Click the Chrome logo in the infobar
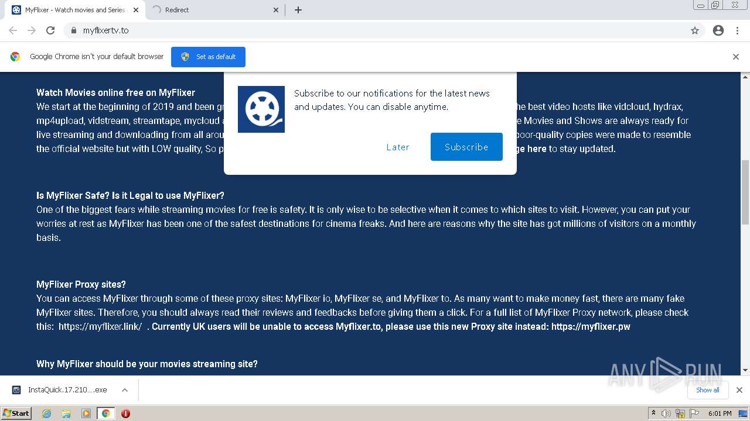Screen dimensions: 750x421 [15, 57]
